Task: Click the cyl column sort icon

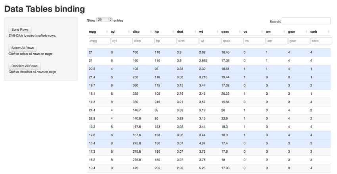Action: 129,32
